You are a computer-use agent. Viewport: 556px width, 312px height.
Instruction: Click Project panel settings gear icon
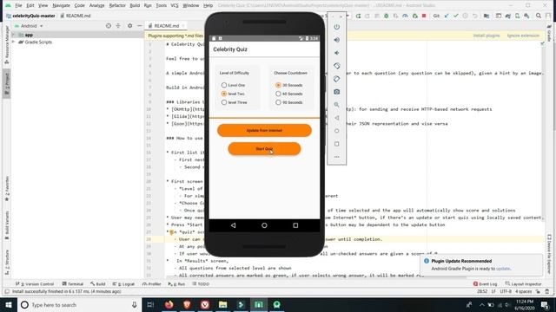[x=129, y=26]
